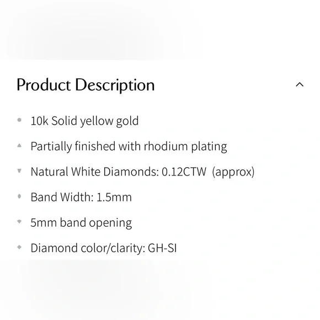Click the up-triangle bullet beside rhodium plating
The height and width of the screenshot is (320, 320).
click(19, 146)
